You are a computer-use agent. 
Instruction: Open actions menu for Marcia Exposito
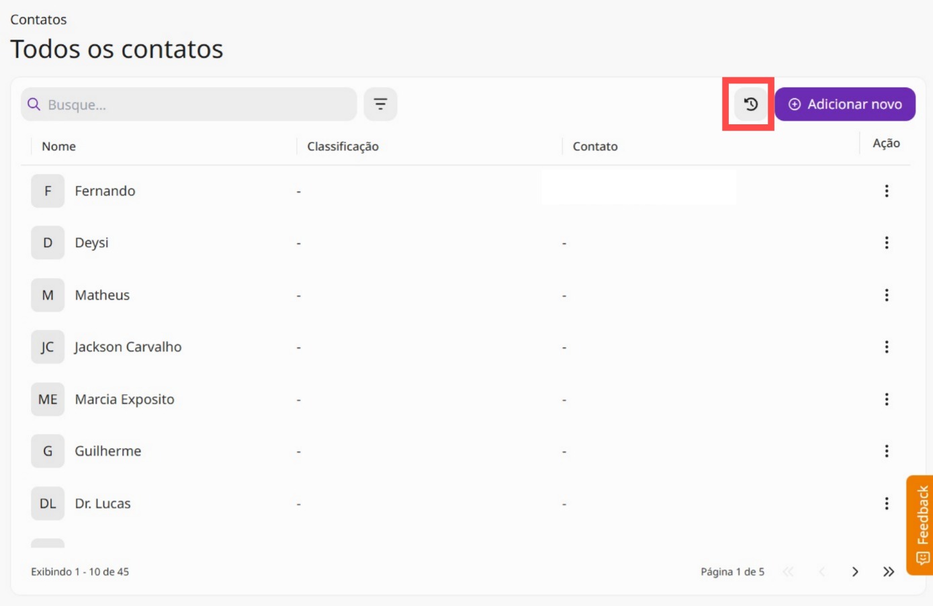[887, 399]
